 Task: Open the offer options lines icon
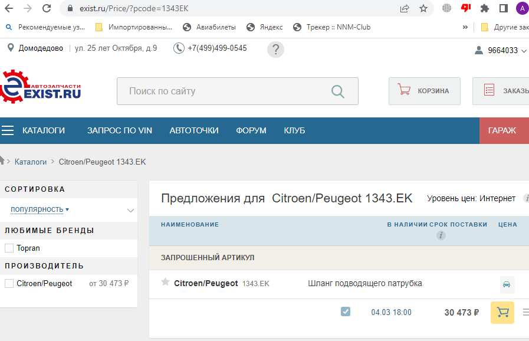coord(525,312)
